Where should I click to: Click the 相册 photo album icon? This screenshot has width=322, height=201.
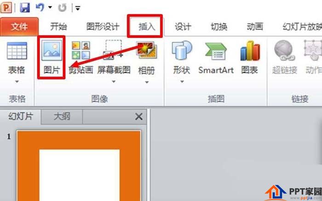coord(146,50)
